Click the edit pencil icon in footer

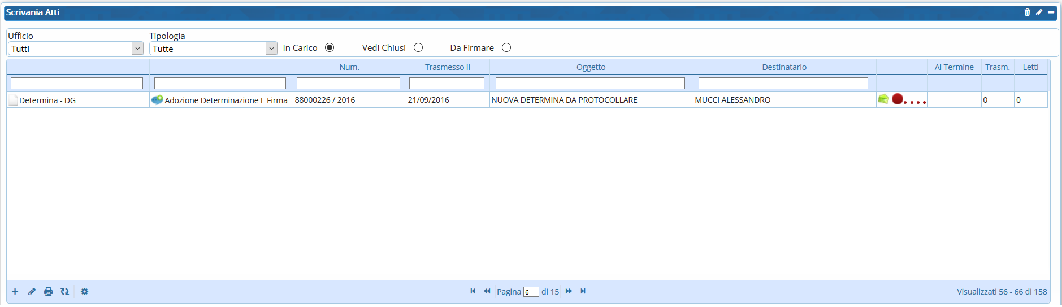(x=32, y=292)
